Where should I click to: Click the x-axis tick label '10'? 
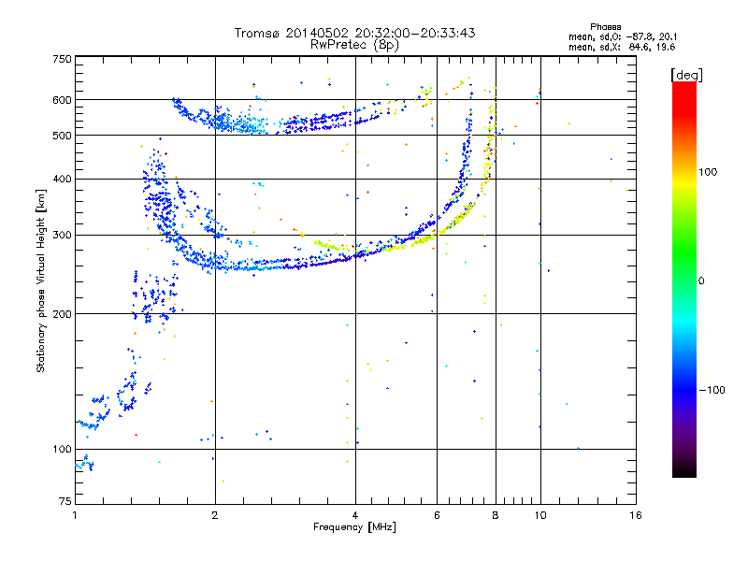[540, 515]
